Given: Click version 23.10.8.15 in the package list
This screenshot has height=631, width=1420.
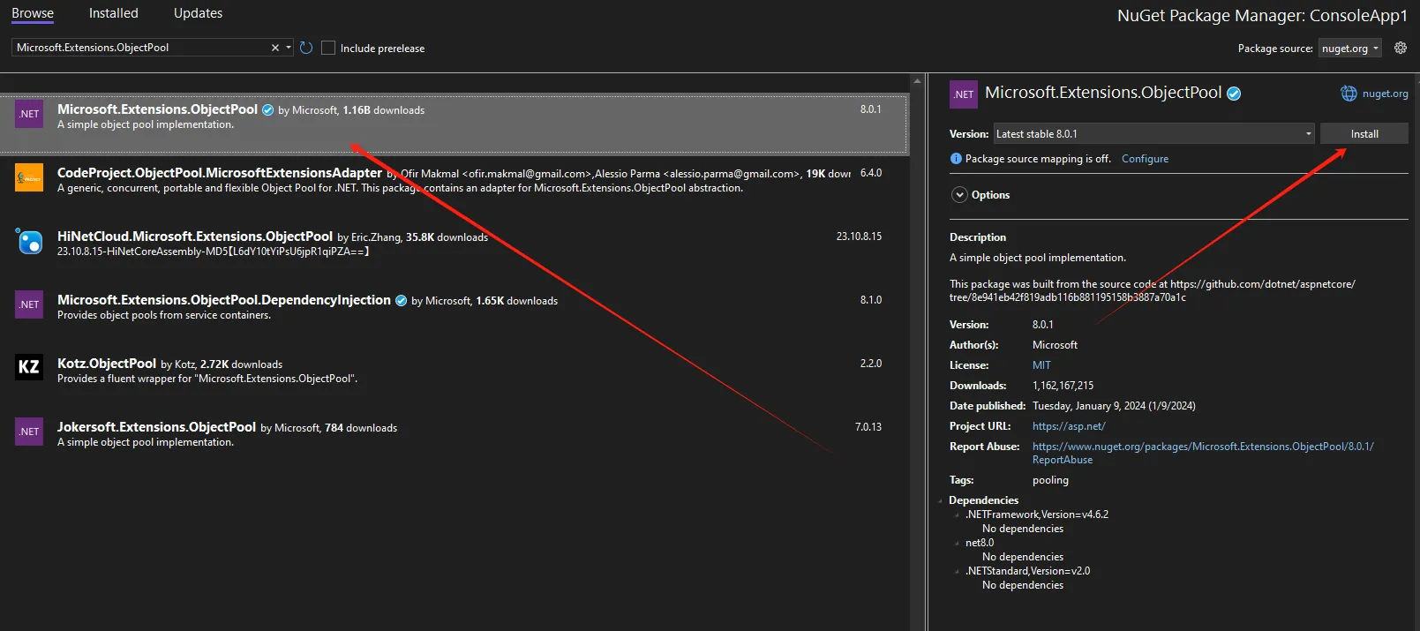Looking at the screenshot, I should coord(859,237).
